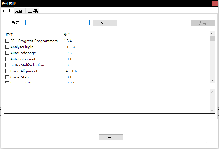Screen dimensions: 219x149
Task: Click the 安装 button
Action: (203, 23)
